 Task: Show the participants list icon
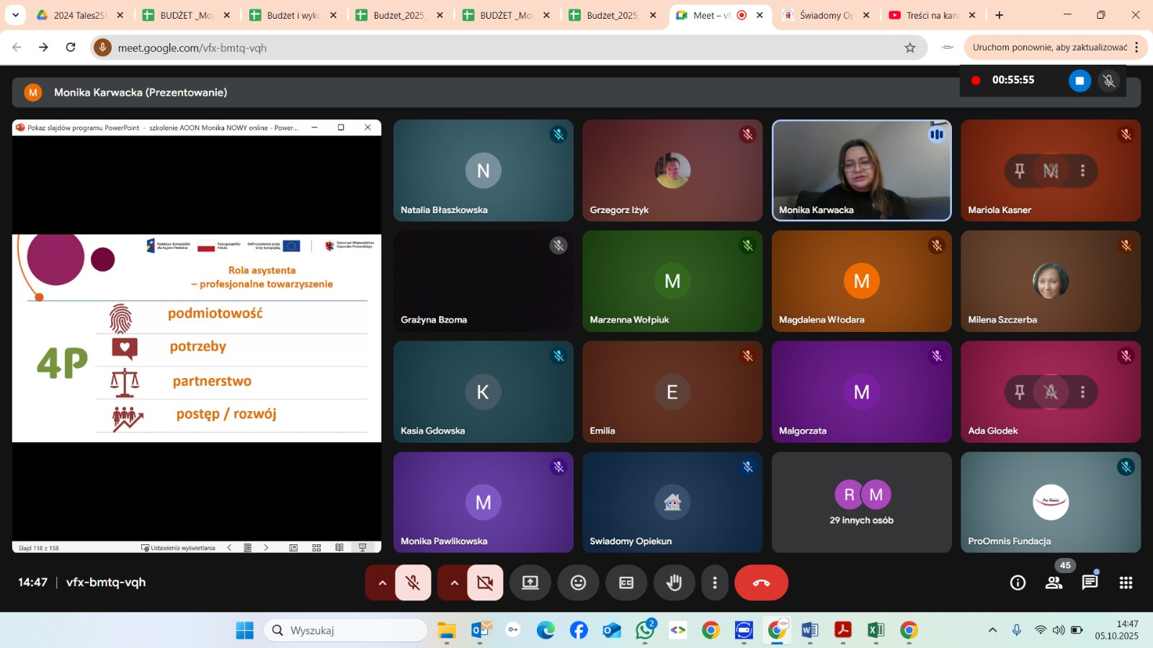tap(1054, 582)
